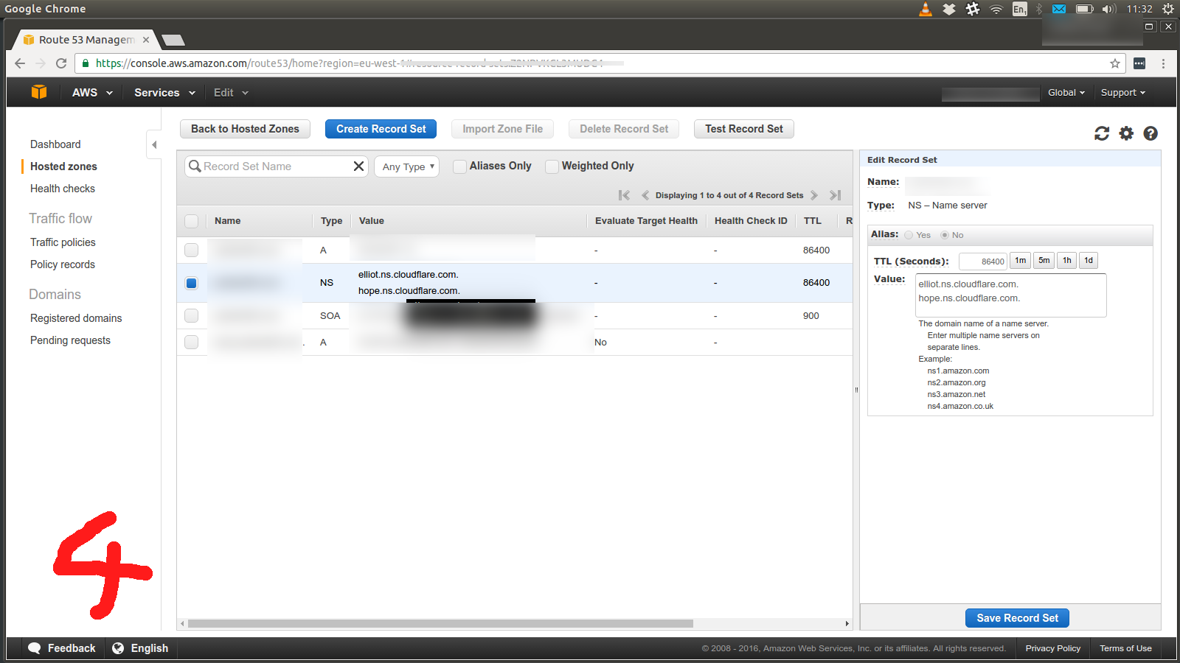The width and height of the screenshot is (1180, 663).
Task: Open Chrome three-dot menu
Action: coord(1163,63)
